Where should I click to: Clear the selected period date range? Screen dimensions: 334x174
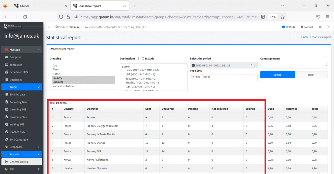pyautogui.click(x=251, y=65)
